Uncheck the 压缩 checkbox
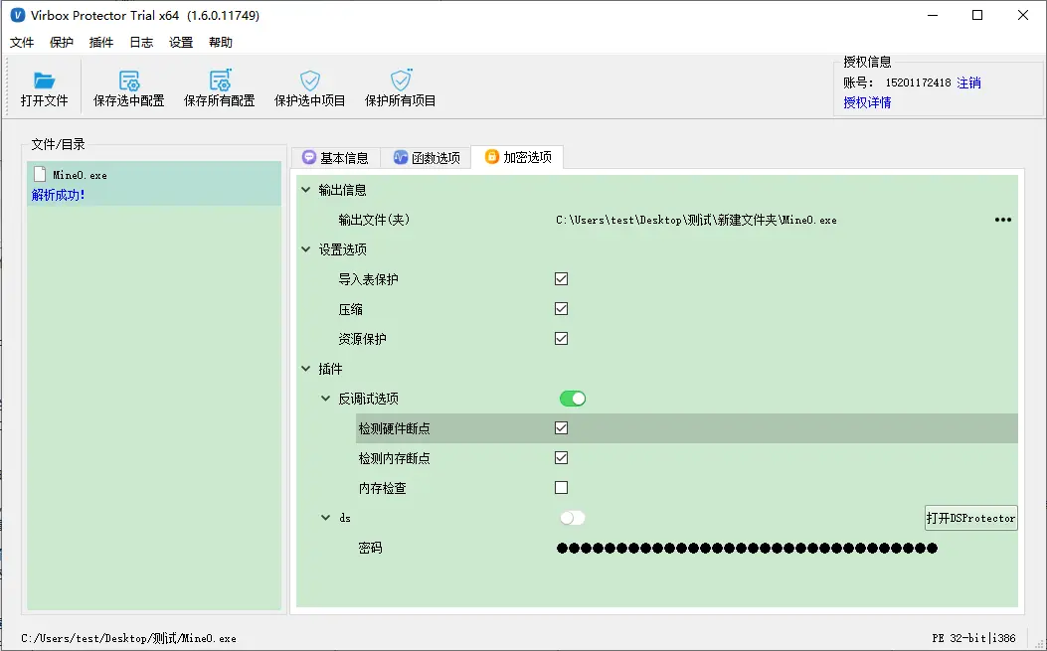The image size is (1047, 651). click(562, 309)
